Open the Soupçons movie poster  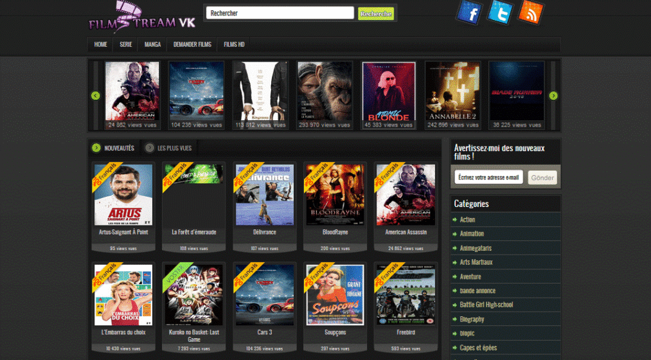point(335,295)
